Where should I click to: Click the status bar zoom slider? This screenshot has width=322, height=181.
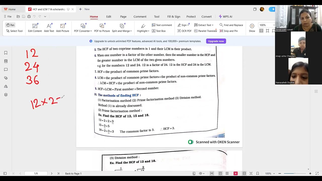pos(295,173)
